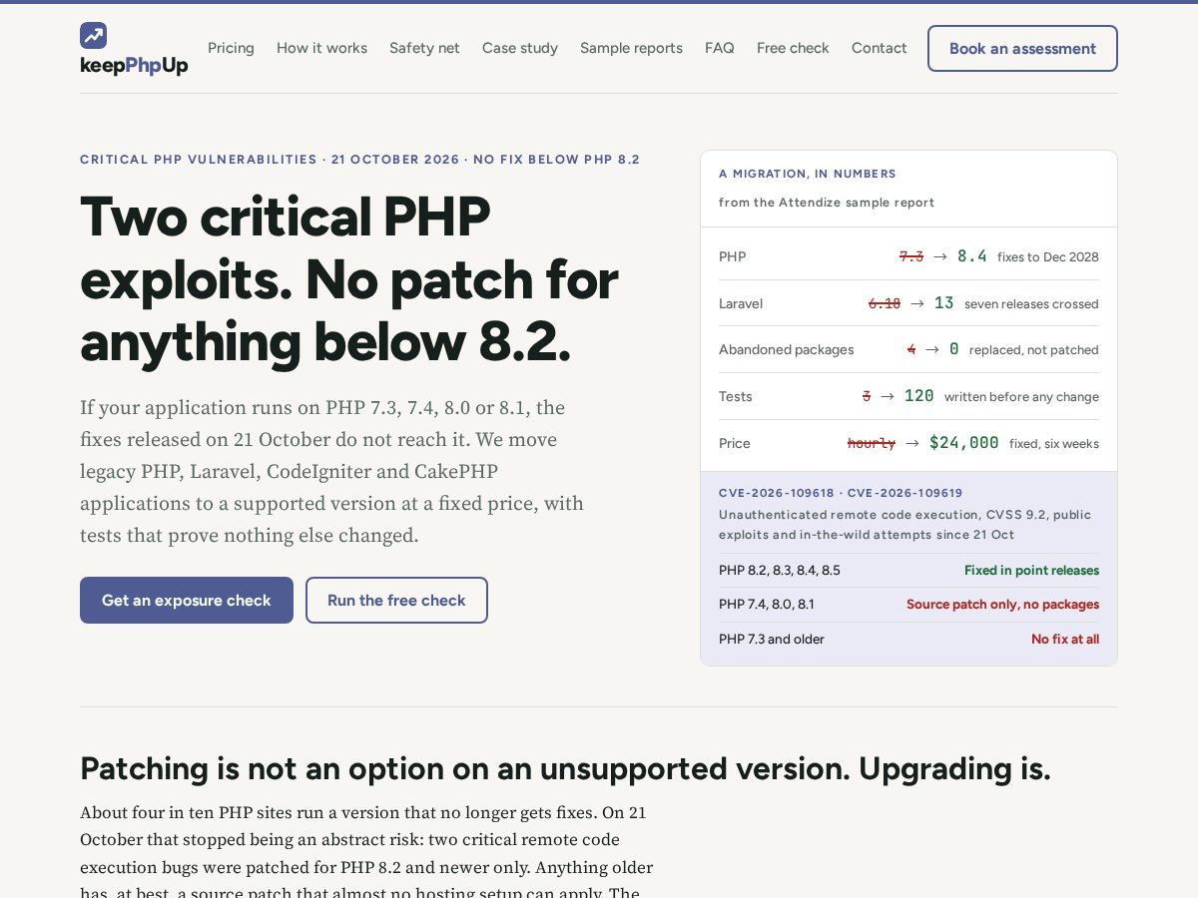
Task: Click the Laravel row value 13
Action: tap(944, 303)
